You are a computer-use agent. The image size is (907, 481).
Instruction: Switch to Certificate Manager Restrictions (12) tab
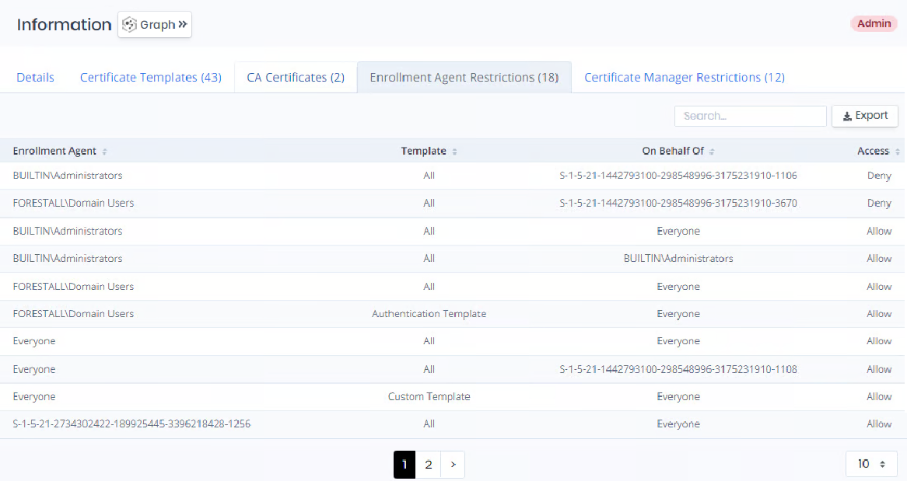click(684, 78)
